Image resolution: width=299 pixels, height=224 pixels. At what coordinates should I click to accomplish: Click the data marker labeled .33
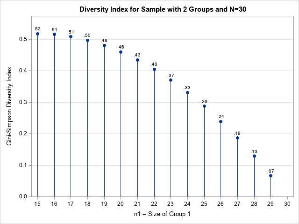(187, 93)
